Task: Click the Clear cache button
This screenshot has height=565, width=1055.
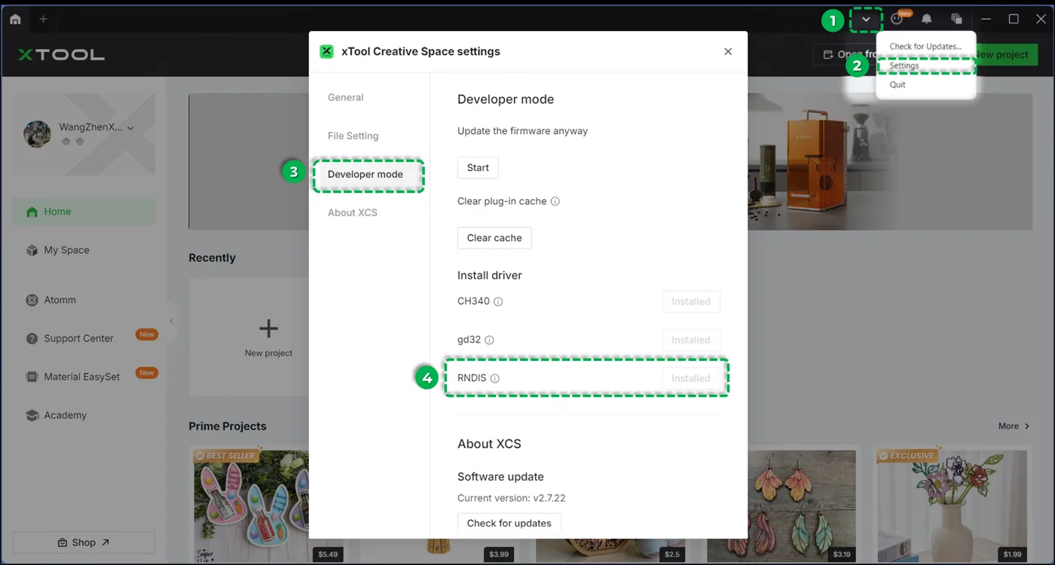Action: (x=494, y=238)
